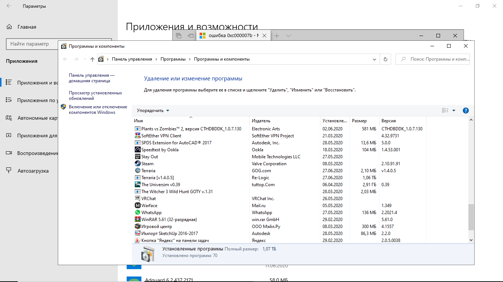Click the Steam icon in the list
503x282 pixels.
[137, 164]
